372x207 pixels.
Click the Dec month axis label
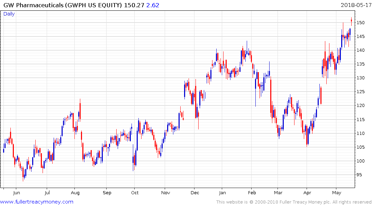(x=195, y=193)
